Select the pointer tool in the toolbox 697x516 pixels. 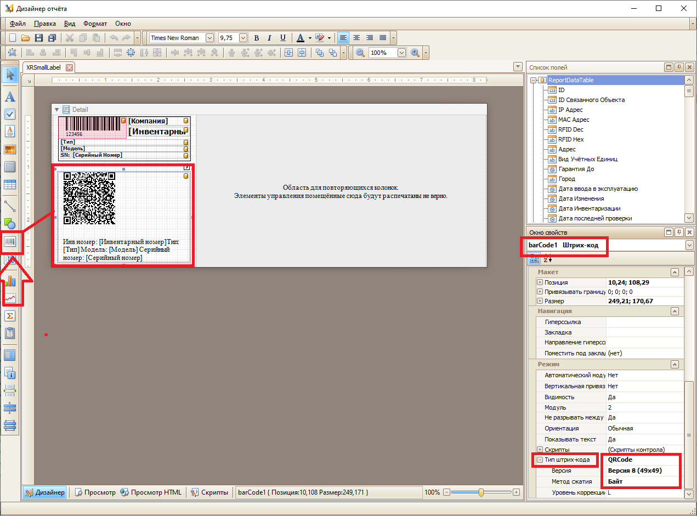[x=10, y=75]
